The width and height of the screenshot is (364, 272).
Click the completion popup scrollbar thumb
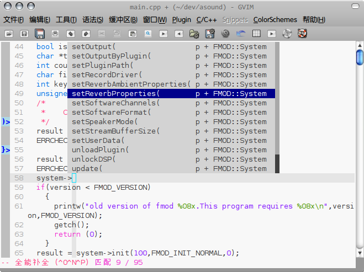tap(277, 164)
